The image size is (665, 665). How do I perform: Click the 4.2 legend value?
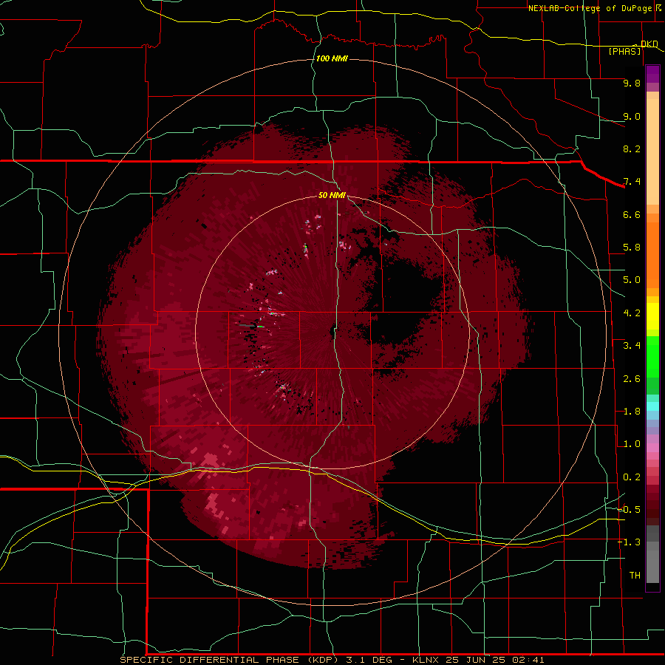click(x=632, y=313)
